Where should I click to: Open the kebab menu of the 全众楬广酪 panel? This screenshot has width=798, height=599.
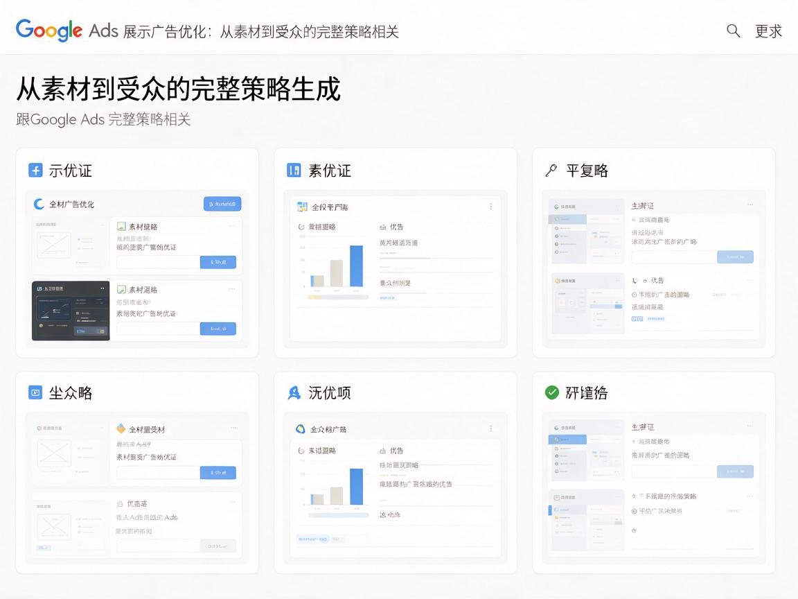tap(490, 428)
